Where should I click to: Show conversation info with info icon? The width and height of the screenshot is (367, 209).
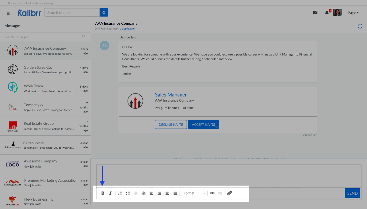pos(360,26)
